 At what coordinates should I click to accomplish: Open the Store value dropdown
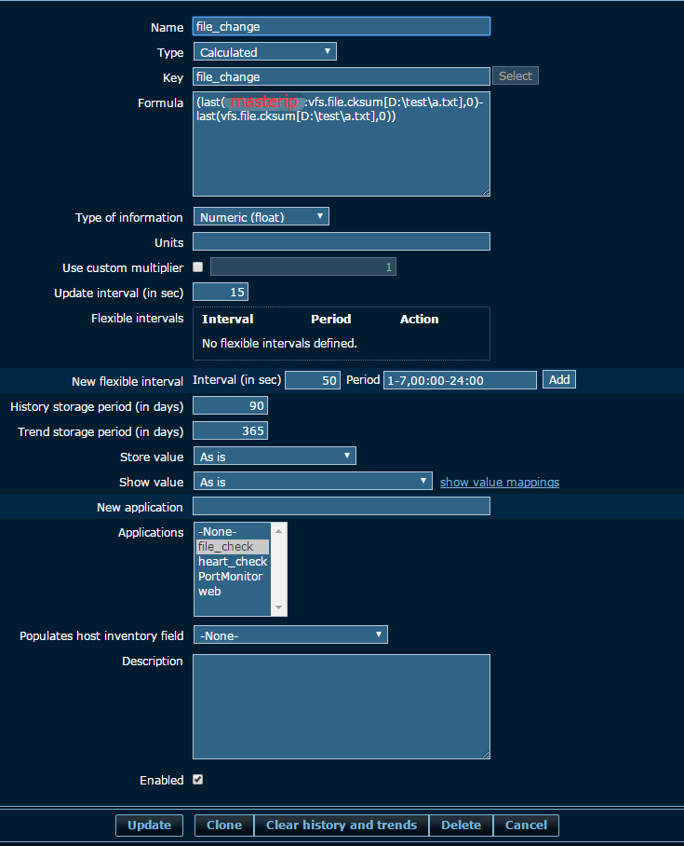click(275, 457)
